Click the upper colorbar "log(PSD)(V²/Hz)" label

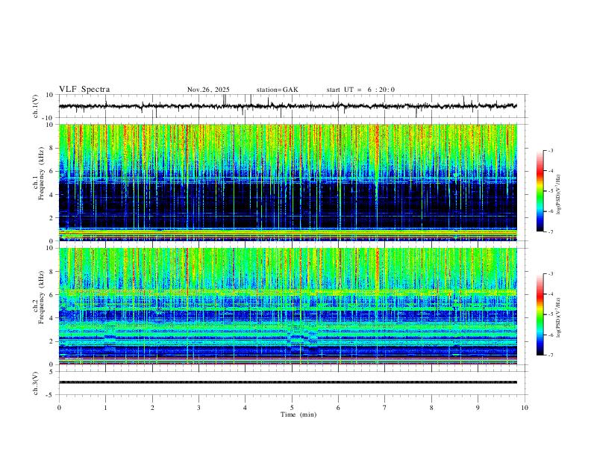(559, 194)
